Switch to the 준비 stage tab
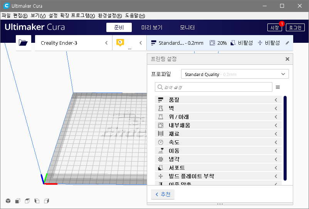Viewport: 309px width, 209px height. pos(119,27)
